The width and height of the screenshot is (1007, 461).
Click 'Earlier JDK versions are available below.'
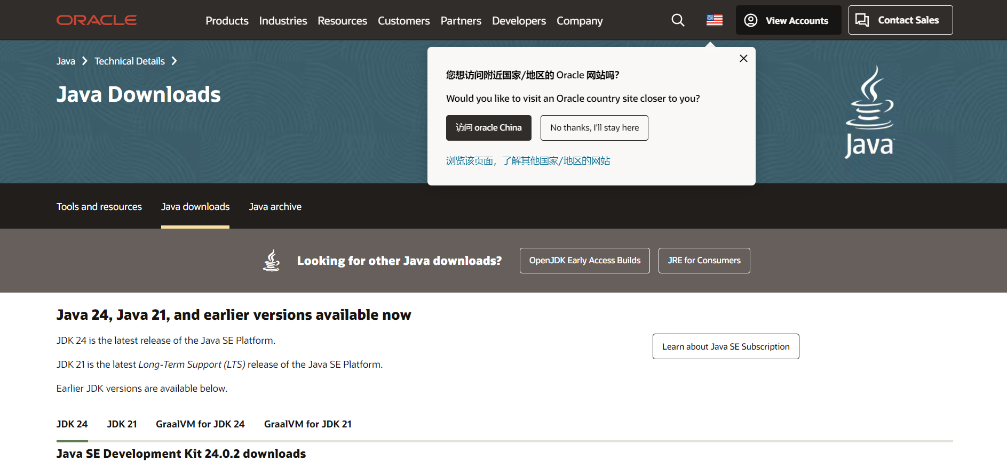pyautogui.click(x=142, y=389)
